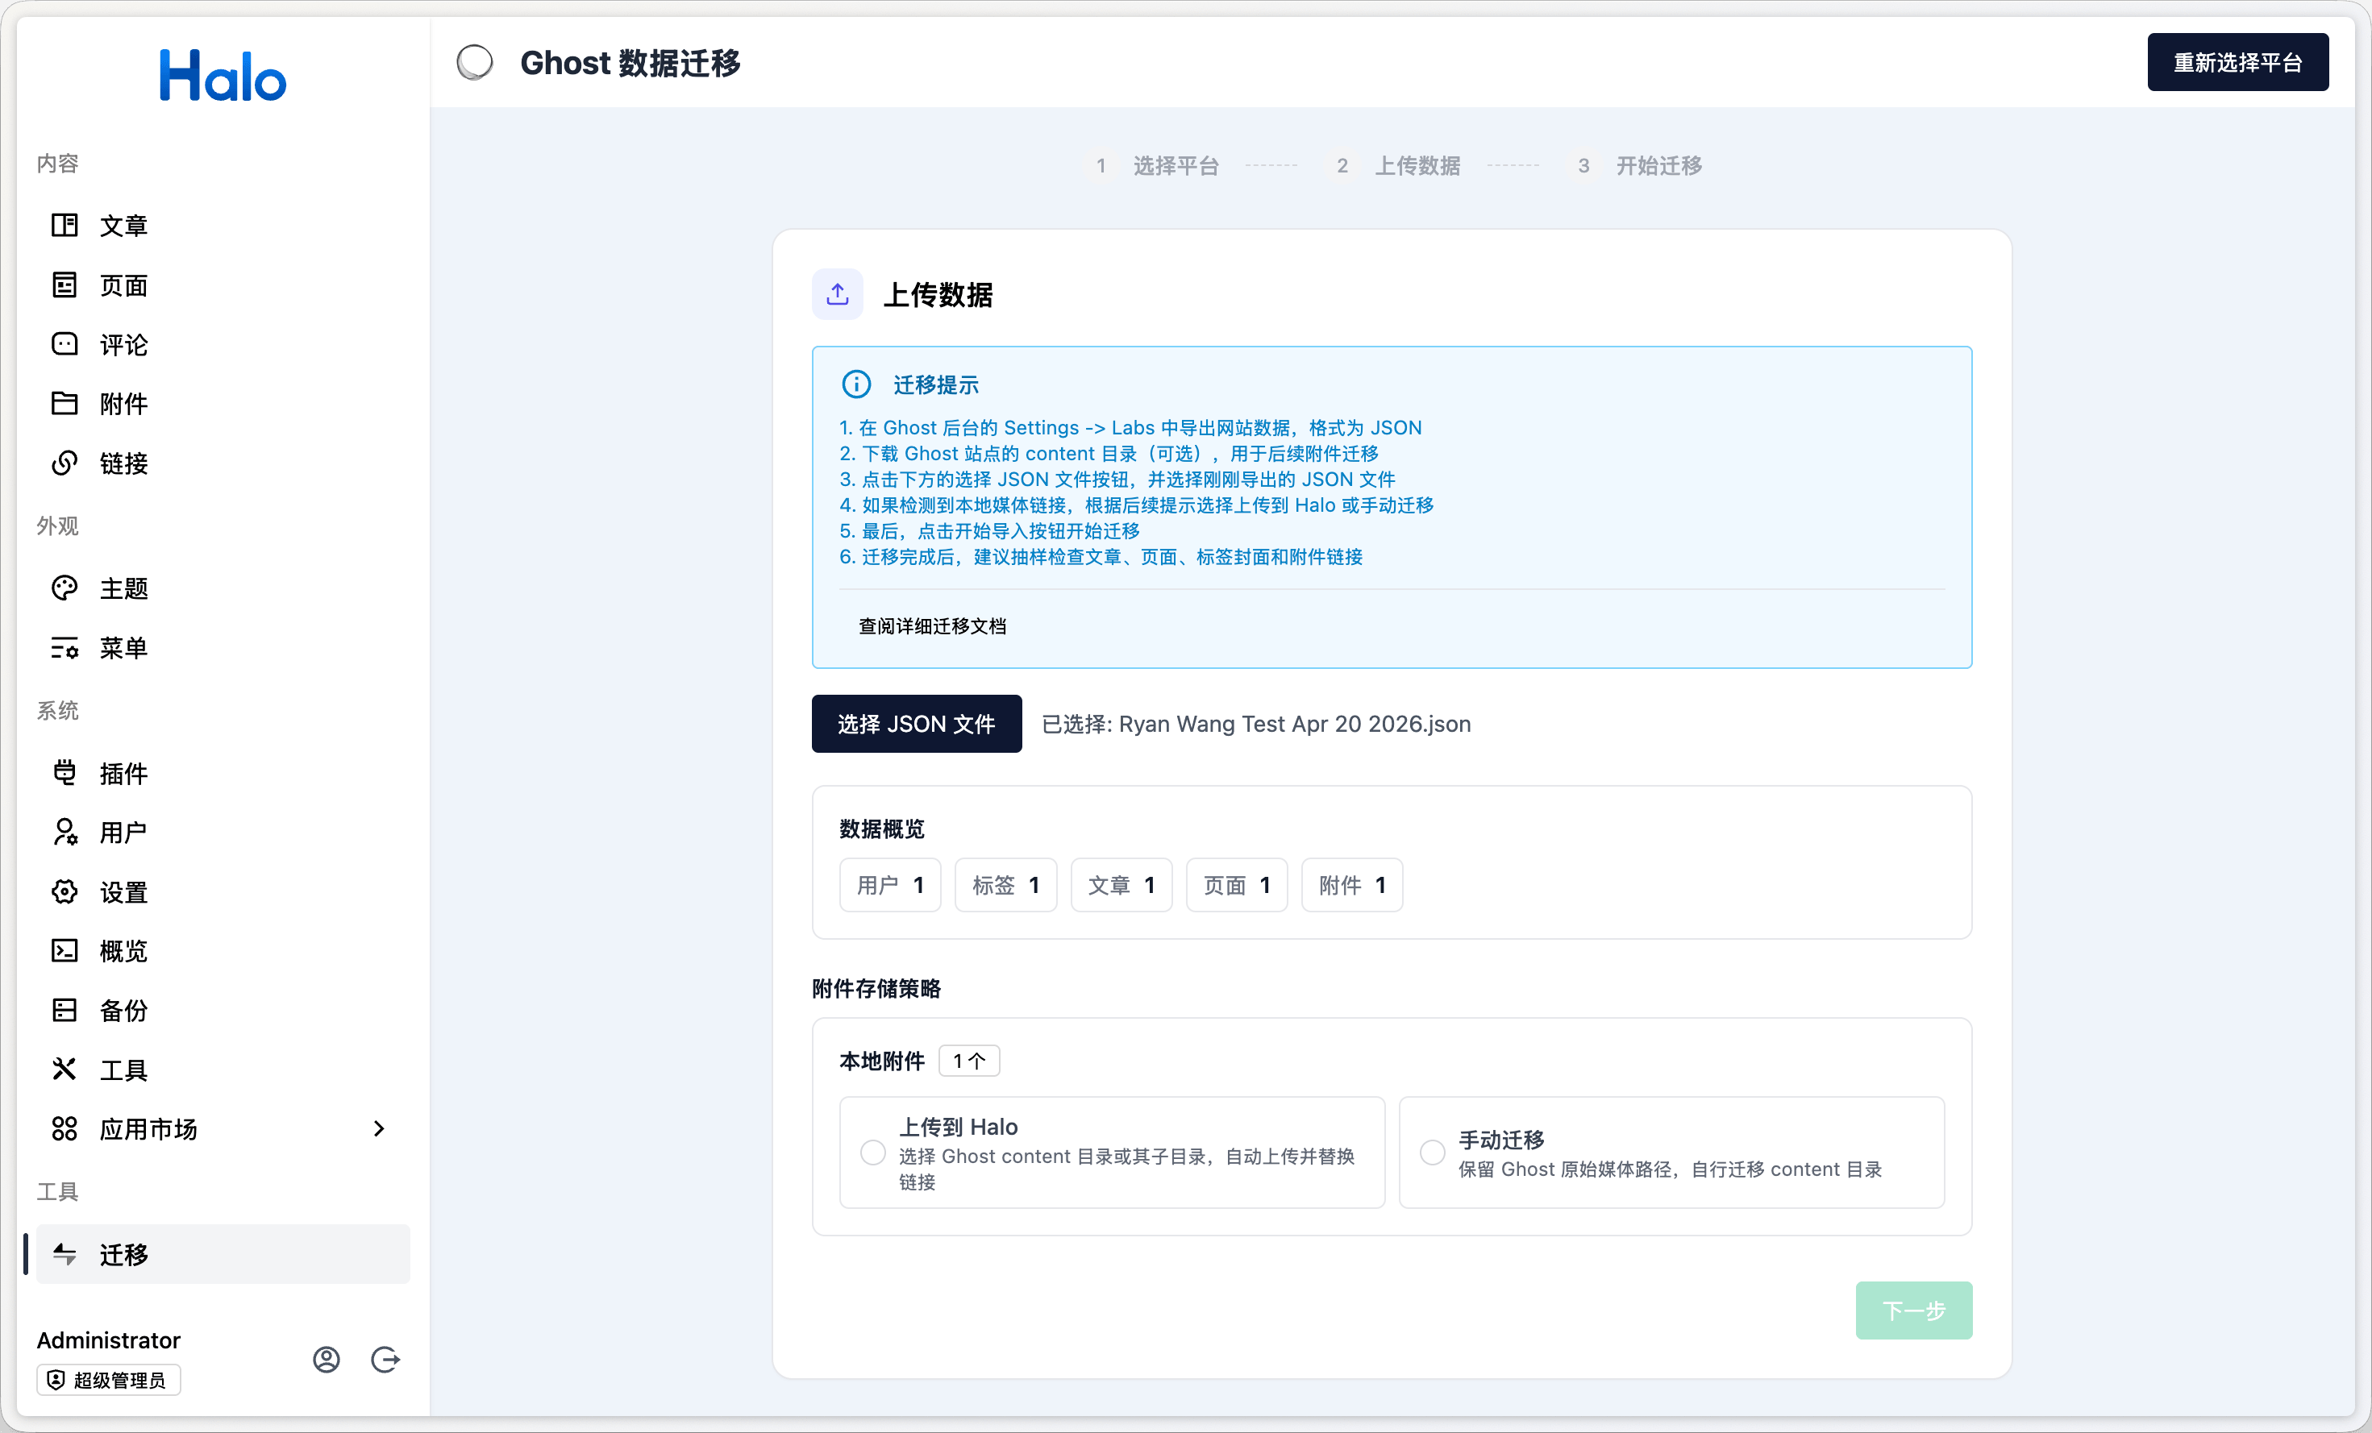Click the upload icon next to 上传数据
This screenshot has height=1433, width=2372.
838,294
